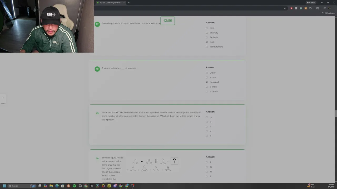Click the taskbar Search box

pyautogui.click(x=22, y=186)
